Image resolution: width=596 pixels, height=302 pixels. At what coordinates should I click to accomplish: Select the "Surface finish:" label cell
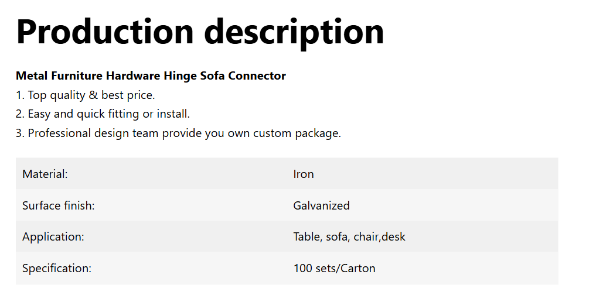coord(59,205)
